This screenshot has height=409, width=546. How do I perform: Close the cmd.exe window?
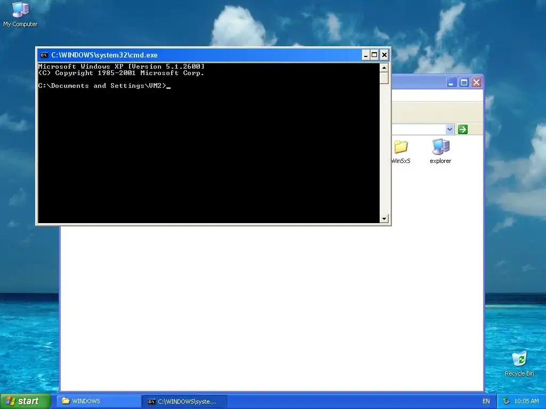384,55
